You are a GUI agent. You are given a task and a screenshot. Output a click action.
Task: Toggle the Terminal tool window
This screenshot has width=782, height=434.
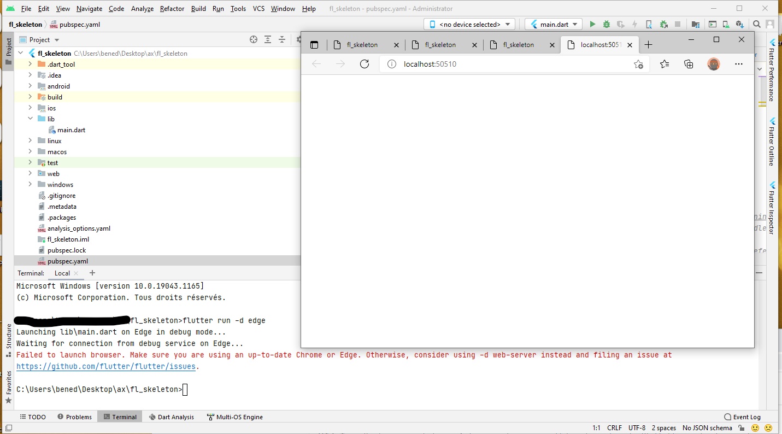pyautogui.click(x=120, y=417)
